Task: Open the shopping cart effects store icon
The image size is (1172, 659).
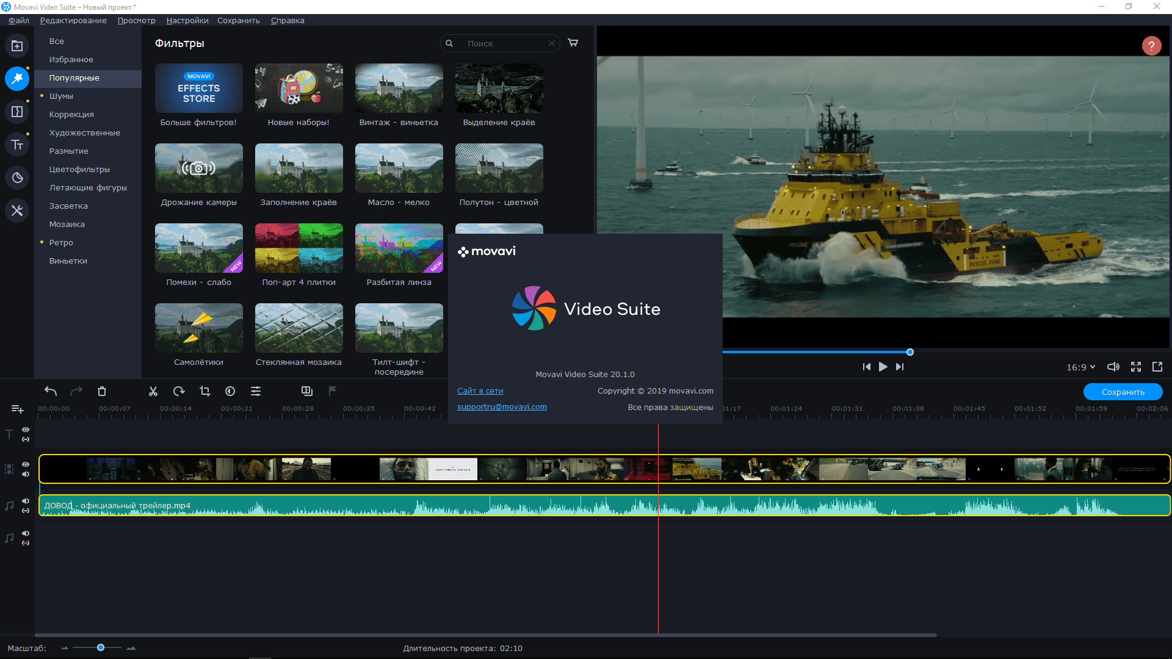Action: coord(573,43)
